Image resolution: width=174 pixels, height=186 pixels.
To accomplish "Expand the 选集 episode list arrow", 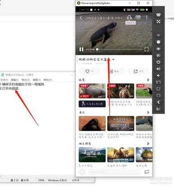I will click(x=148, y=80).
